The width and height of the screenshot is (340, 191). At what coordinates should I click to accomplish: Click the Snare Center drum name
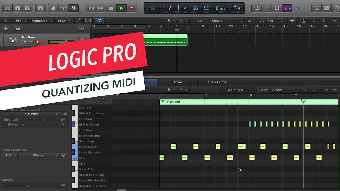coord(88,147)
